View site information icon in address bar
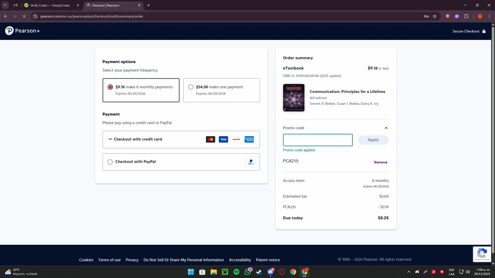The height and width of the screenshot is (278, 495). pos(35,16)
